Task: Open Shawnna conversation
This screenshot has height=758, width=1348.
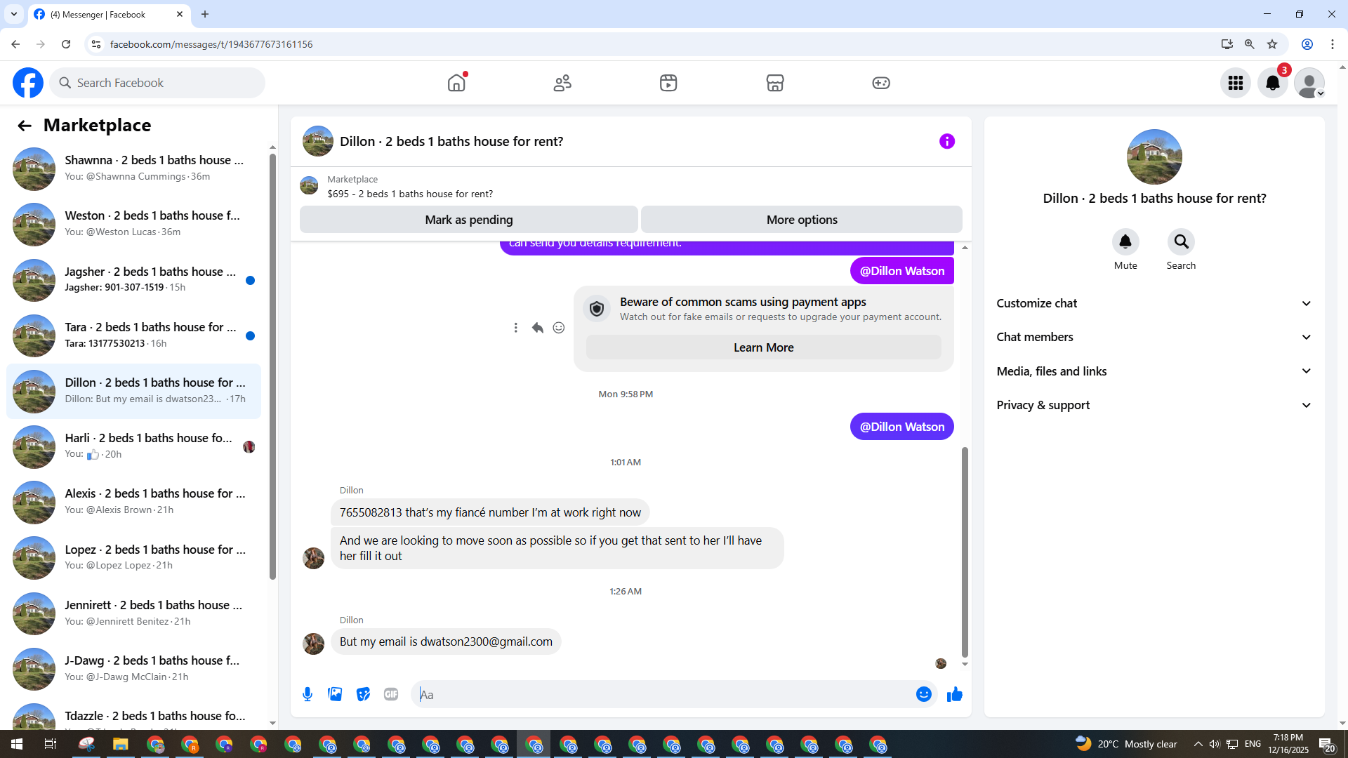Action: click(133, 168)
